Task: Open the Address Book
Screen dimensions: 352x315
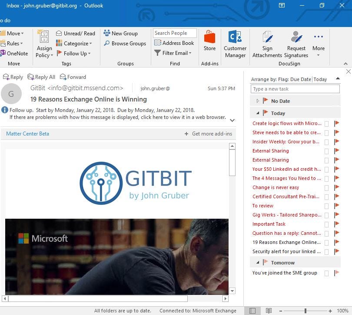Action: tap(174, 43)
